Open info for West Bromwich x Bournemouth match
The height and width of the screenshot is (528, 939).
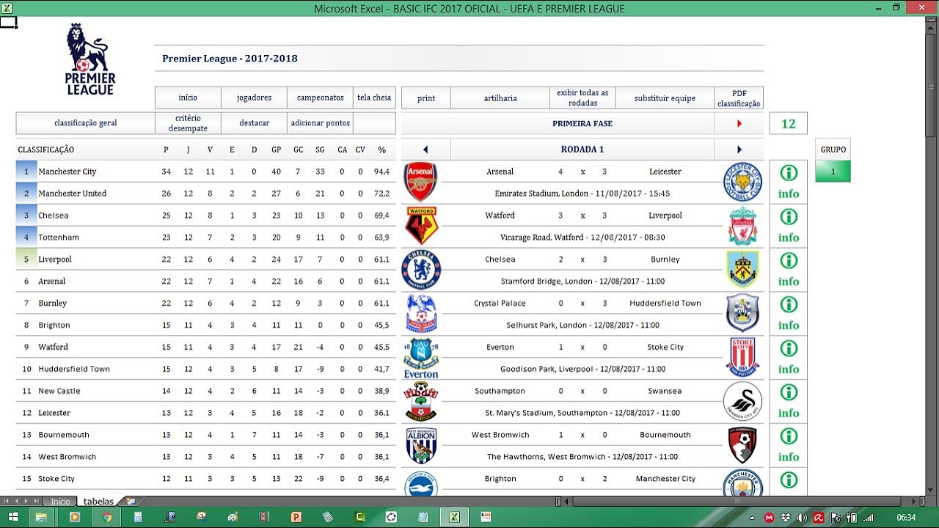click(x=789, y=446)
